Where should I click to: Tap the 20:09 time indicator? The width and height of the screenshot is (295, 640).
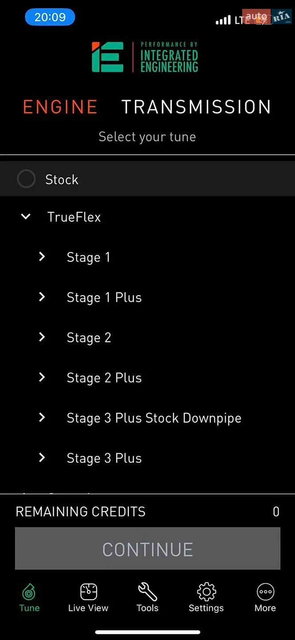click(50, 17)
